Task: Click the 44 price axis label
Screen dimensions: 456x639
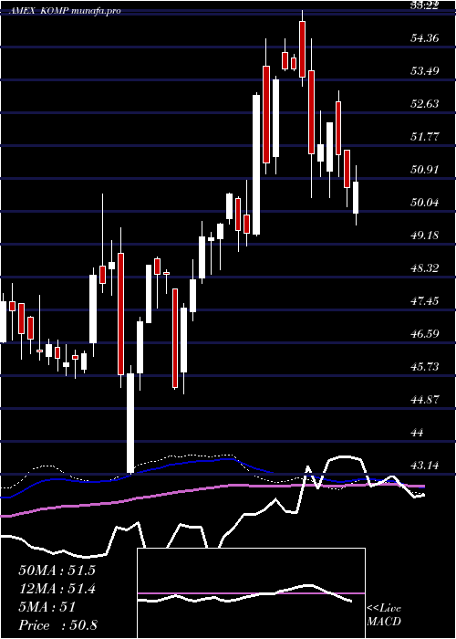Action: pyautogui.click(x=419, y=433)
